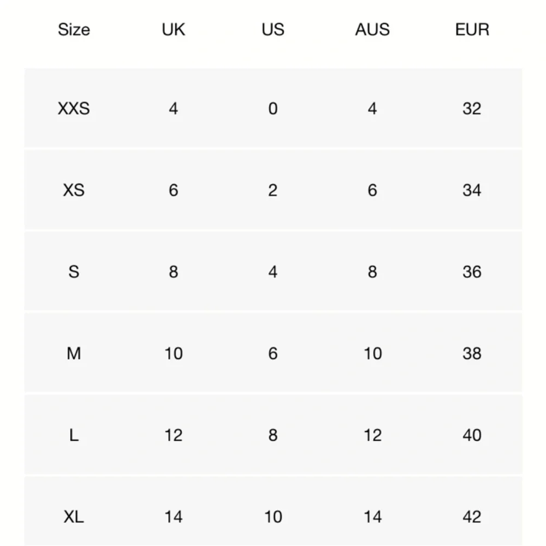The image size is (546, 546).
Task: Click US value 10 in XL row
Action: (x=273, y=517)
